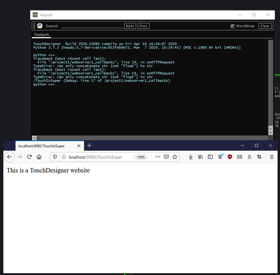Image resolution: width=280 pixels, height=275 pixels.
Task: Click the "TouchDesigner Build 2020.22080" line
Action: (x=105, y=44)
